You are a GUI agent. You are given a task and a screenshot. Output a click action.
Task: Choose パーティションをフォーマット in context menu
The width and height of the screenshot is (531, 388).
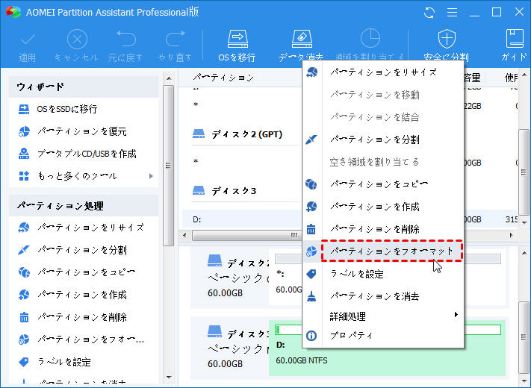tap(383, 251)
